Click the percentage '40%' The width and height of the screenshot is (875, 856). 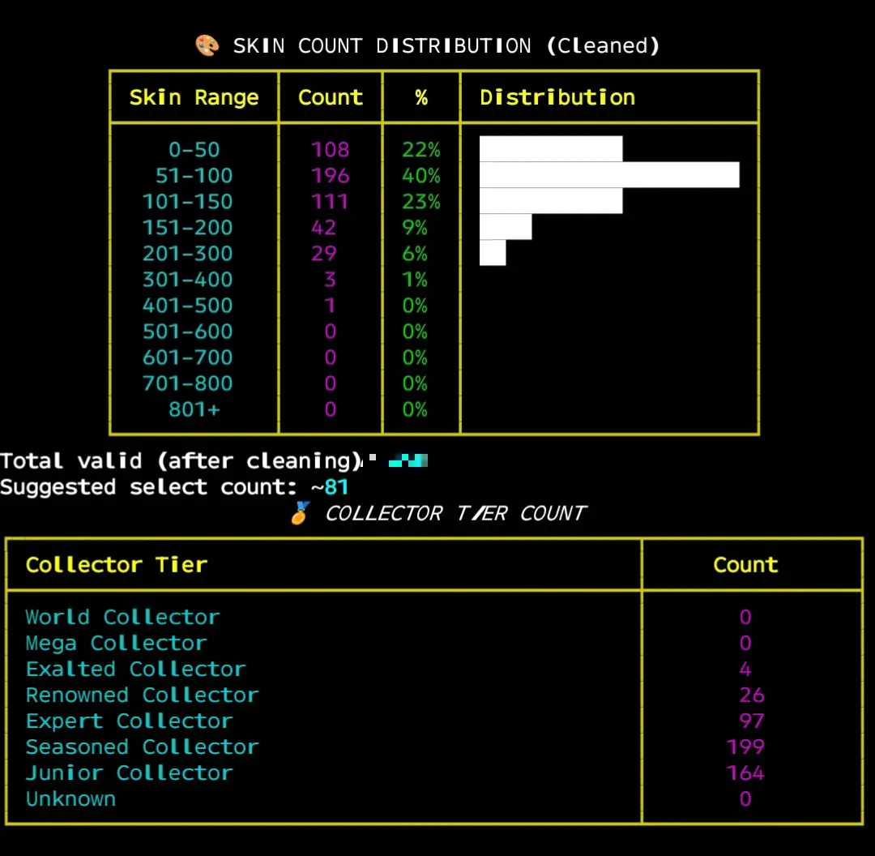pyautogui.click(x=421, y=176)
